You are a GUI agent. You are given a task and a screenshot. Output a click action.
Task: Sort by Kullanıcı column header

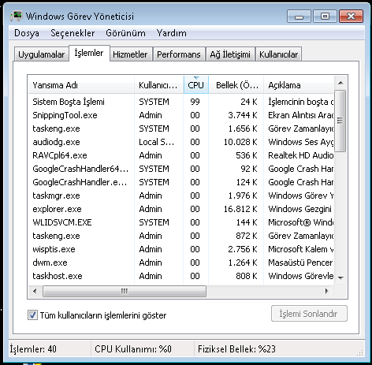coord(159,85)
